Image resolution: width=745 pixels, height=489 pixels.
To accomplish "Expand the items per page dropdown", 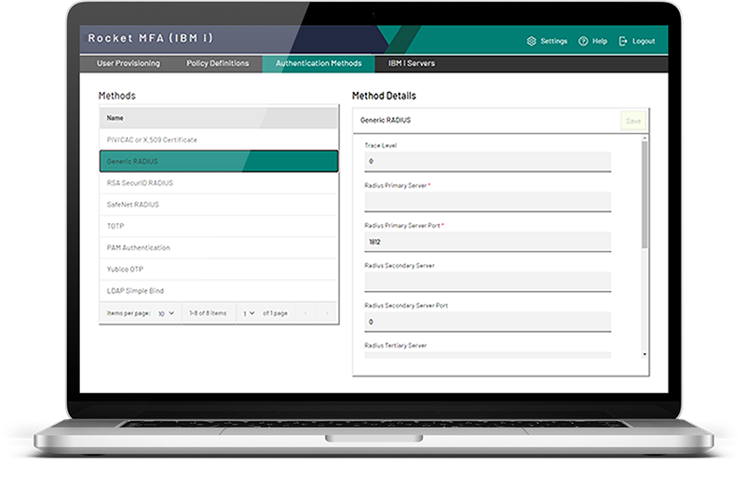I will click(167, 313).
